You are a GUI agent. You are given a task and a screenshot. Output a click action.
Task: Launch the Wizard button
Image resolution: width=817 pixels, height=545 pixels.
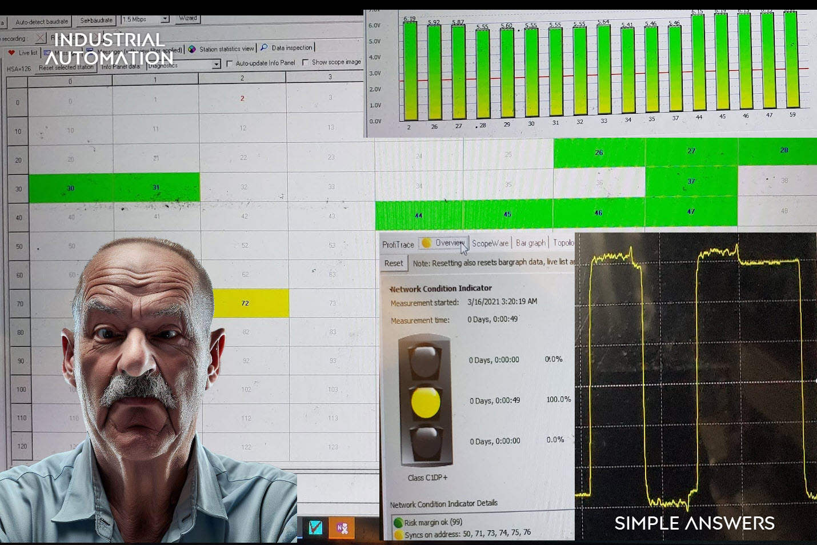point(187,18)
